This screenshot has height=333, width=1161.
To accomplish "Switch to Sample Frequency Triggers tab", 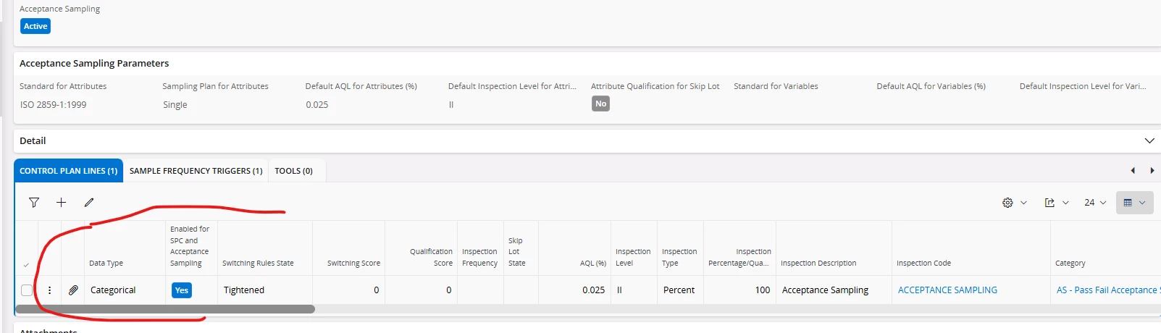I will tap(196, 171).
